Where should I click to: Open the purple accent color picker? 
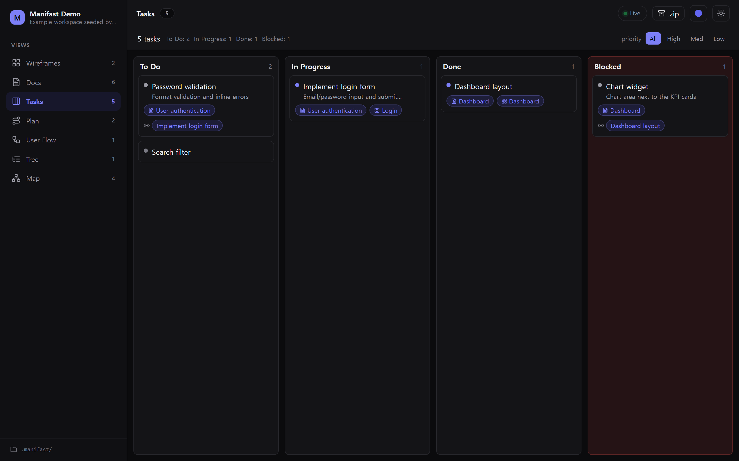698,13
